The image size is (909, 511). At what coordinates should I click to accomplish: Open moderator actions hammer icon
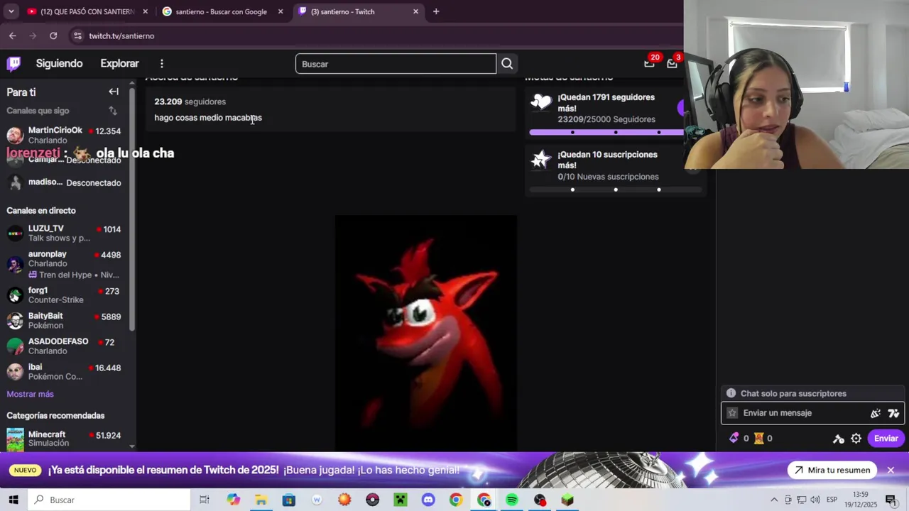pyautogui.click(x=839, y=439)
